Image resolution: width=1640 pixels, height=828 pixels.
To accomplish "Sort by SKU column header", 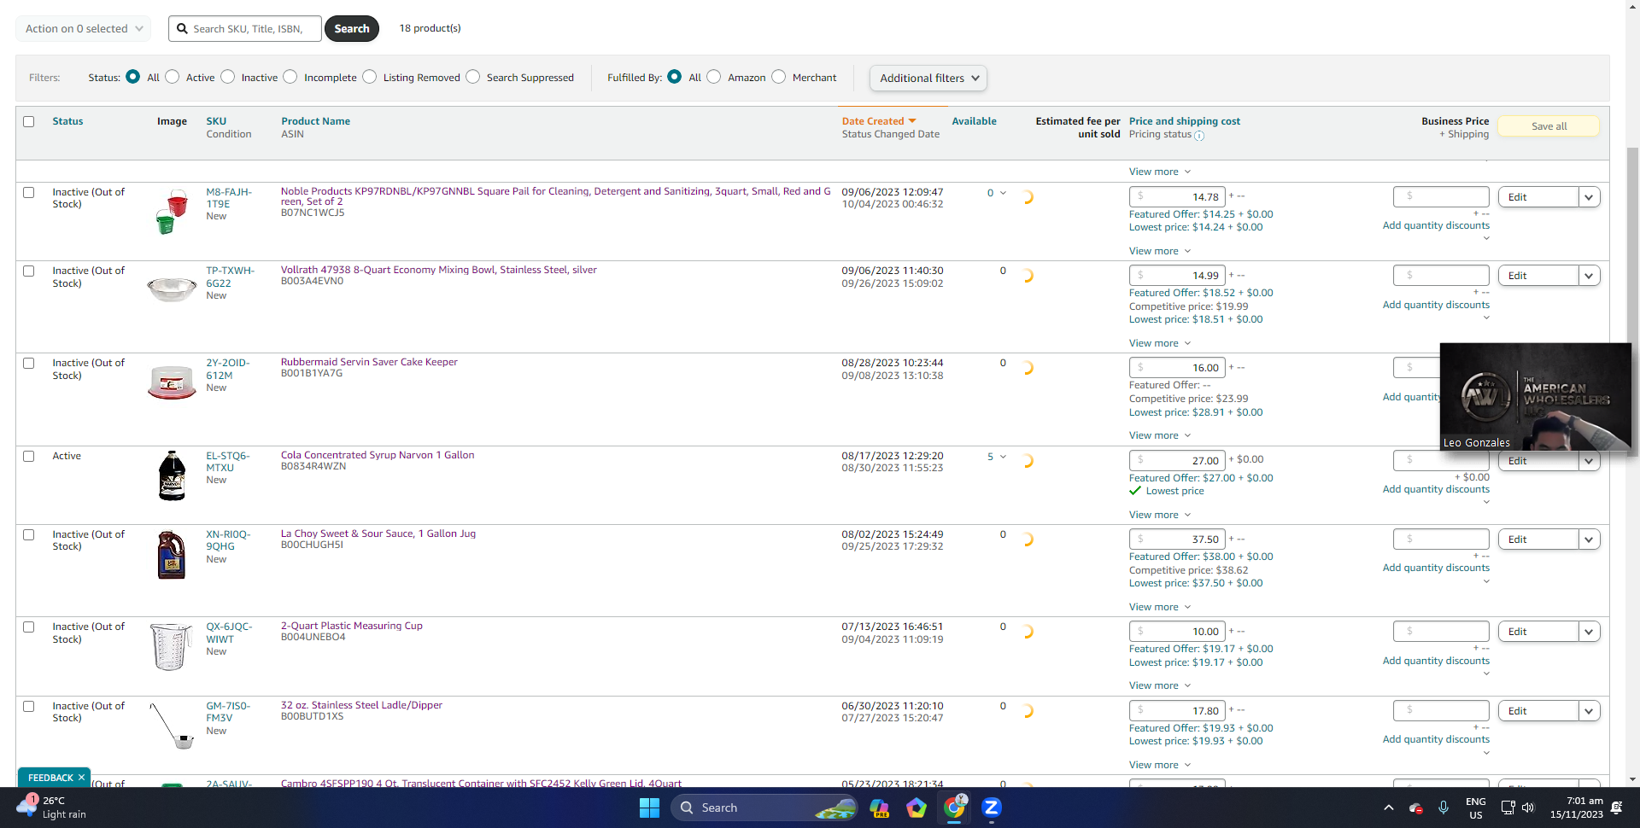I will (x=216, y=121).
